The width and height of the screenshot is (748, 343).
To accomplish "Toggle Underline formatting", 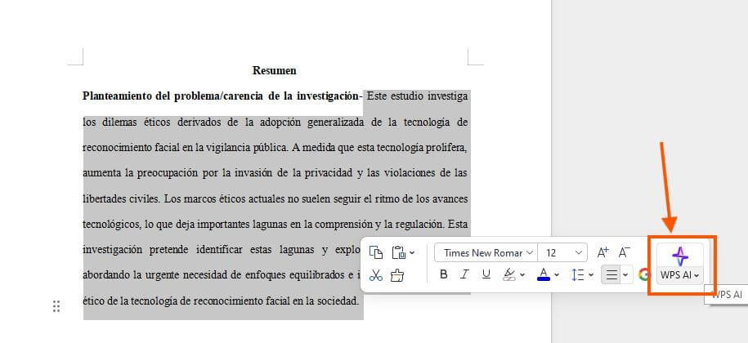I will click(x=486, y=274).
